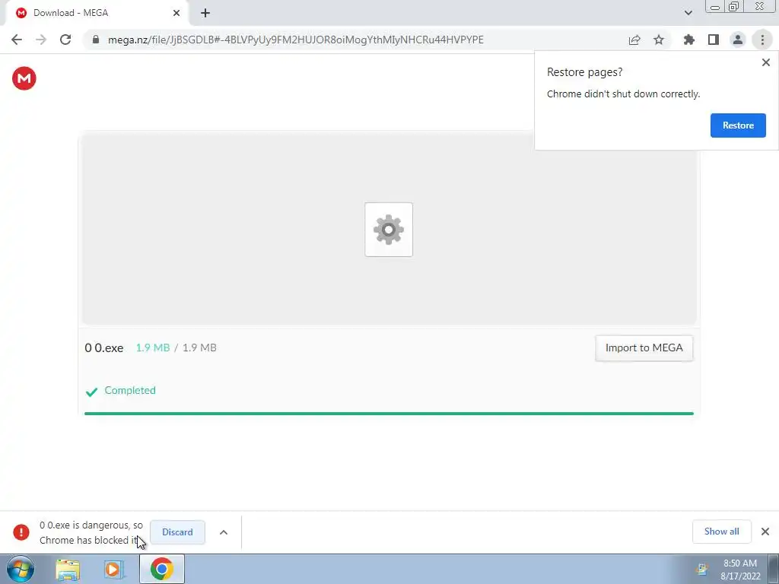Close the downloads bar
This screenshot has width=779, height=584.
pos(765,532)
